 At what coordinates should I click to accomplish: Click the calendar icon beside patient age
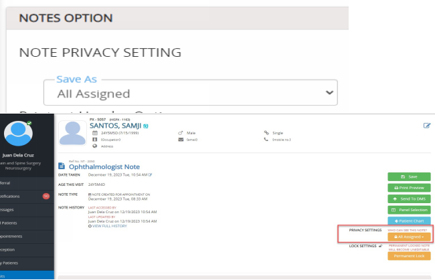(95, 133)
